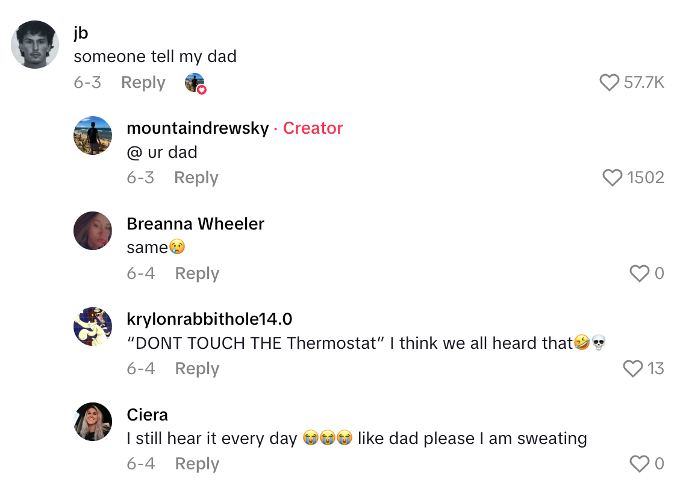Reply to jb's comment
The width and height of the screenshot is (683, 488).
143,83
